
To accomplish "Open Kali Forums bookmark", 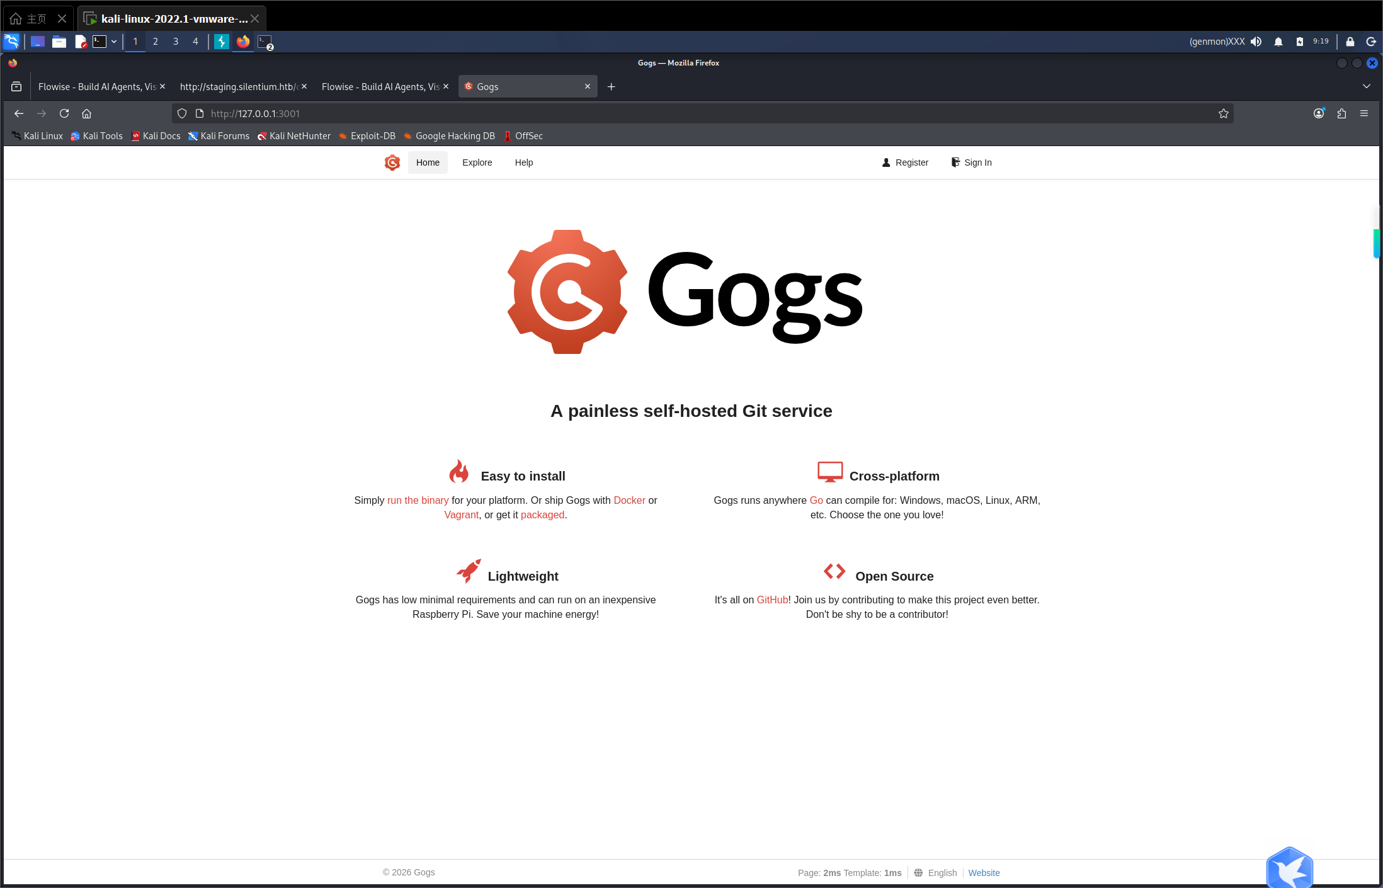I will coord(219,136).
